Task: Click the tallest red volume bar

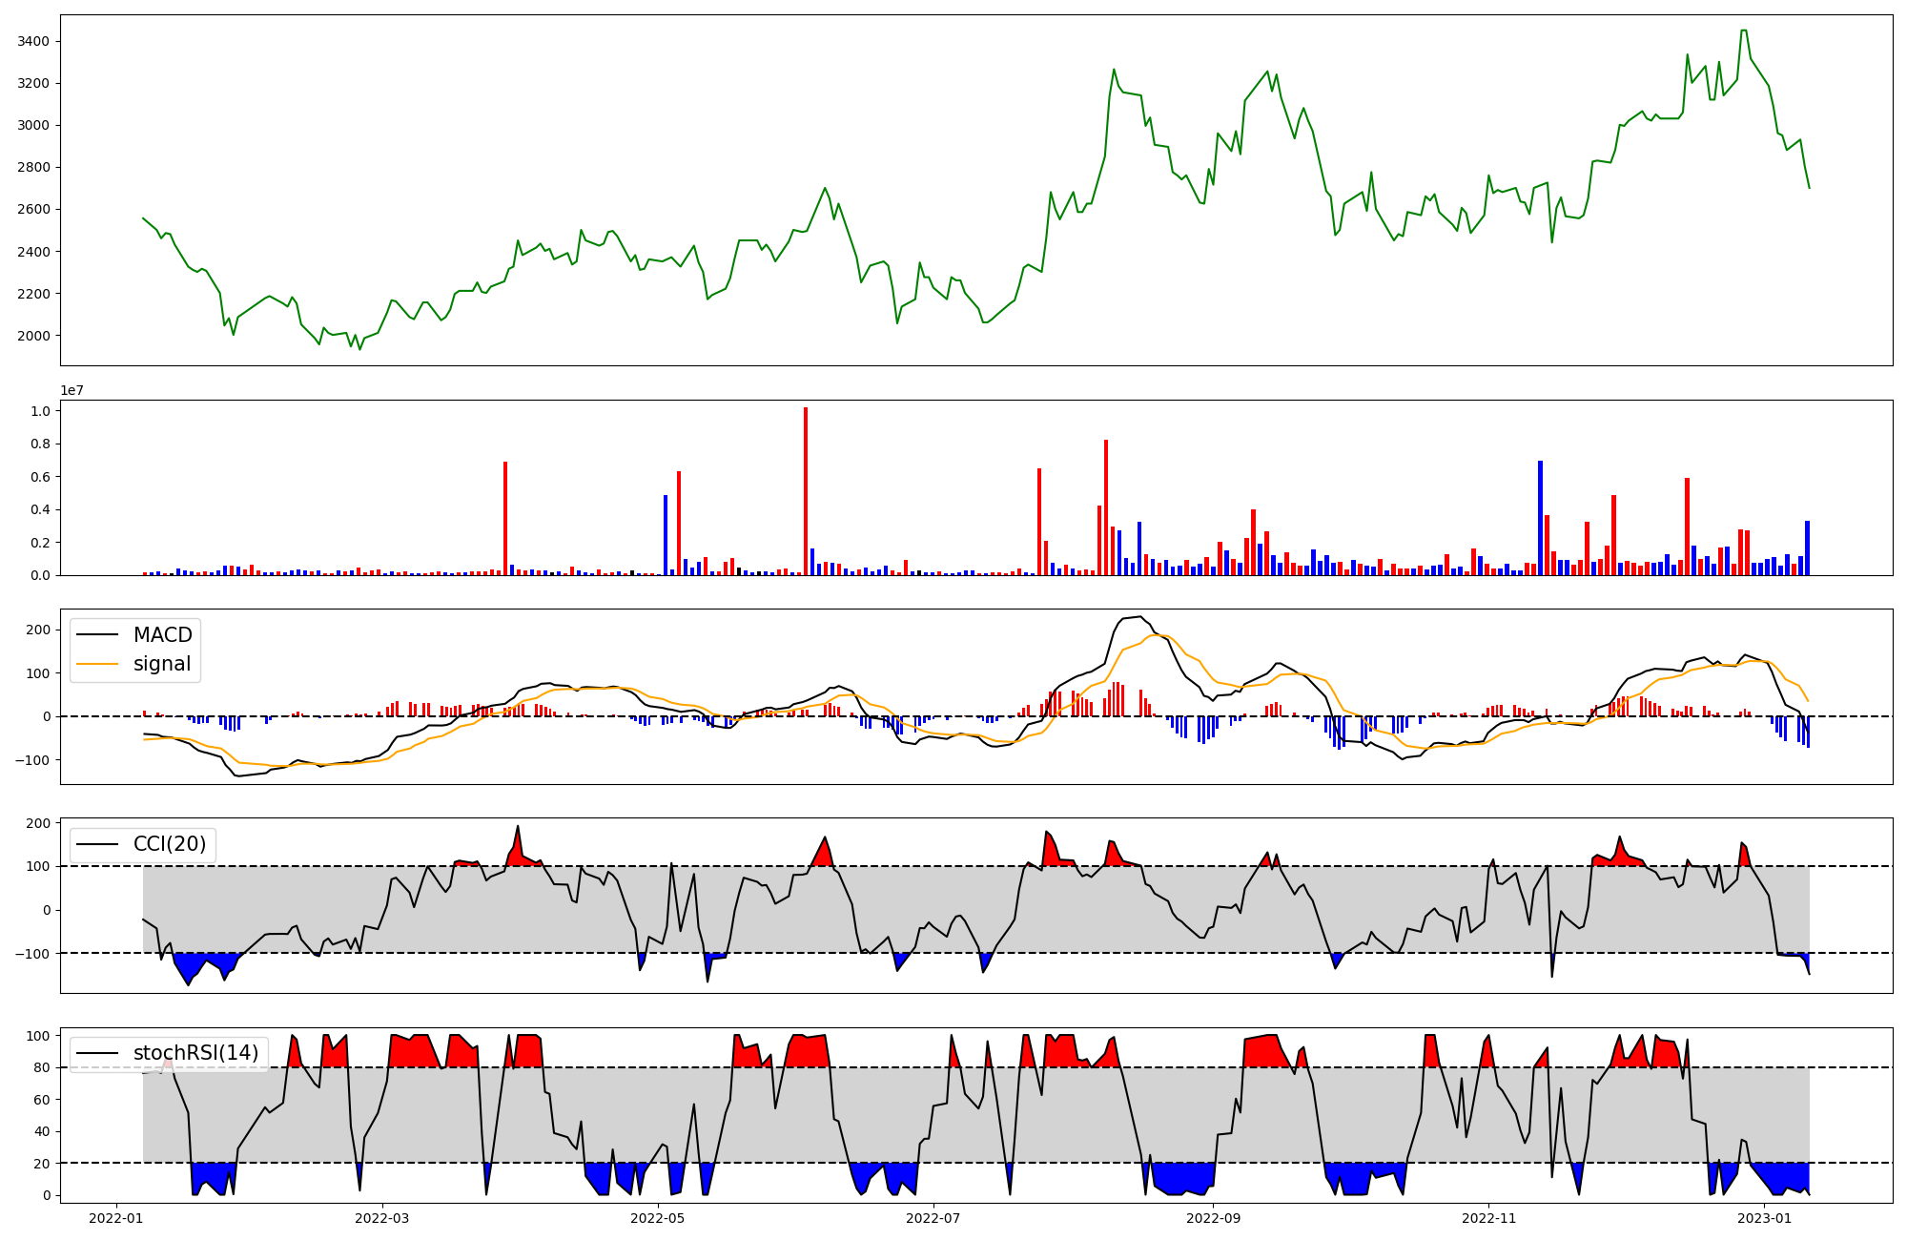Action: 806,491
